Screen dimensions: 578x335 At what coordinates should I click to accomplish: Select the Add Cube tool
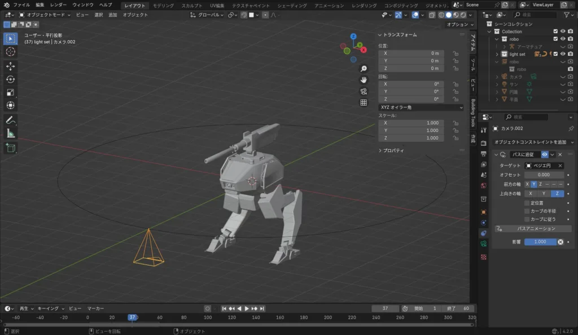(x=11, y=148)
